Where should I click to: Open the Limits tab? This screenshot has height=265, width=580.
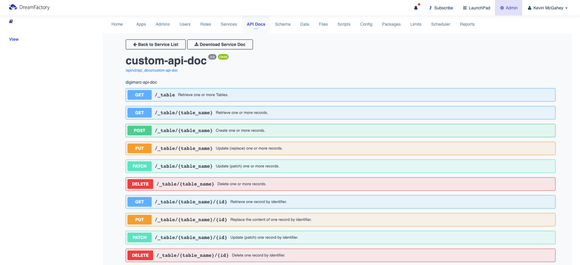(x=416, y=24)
